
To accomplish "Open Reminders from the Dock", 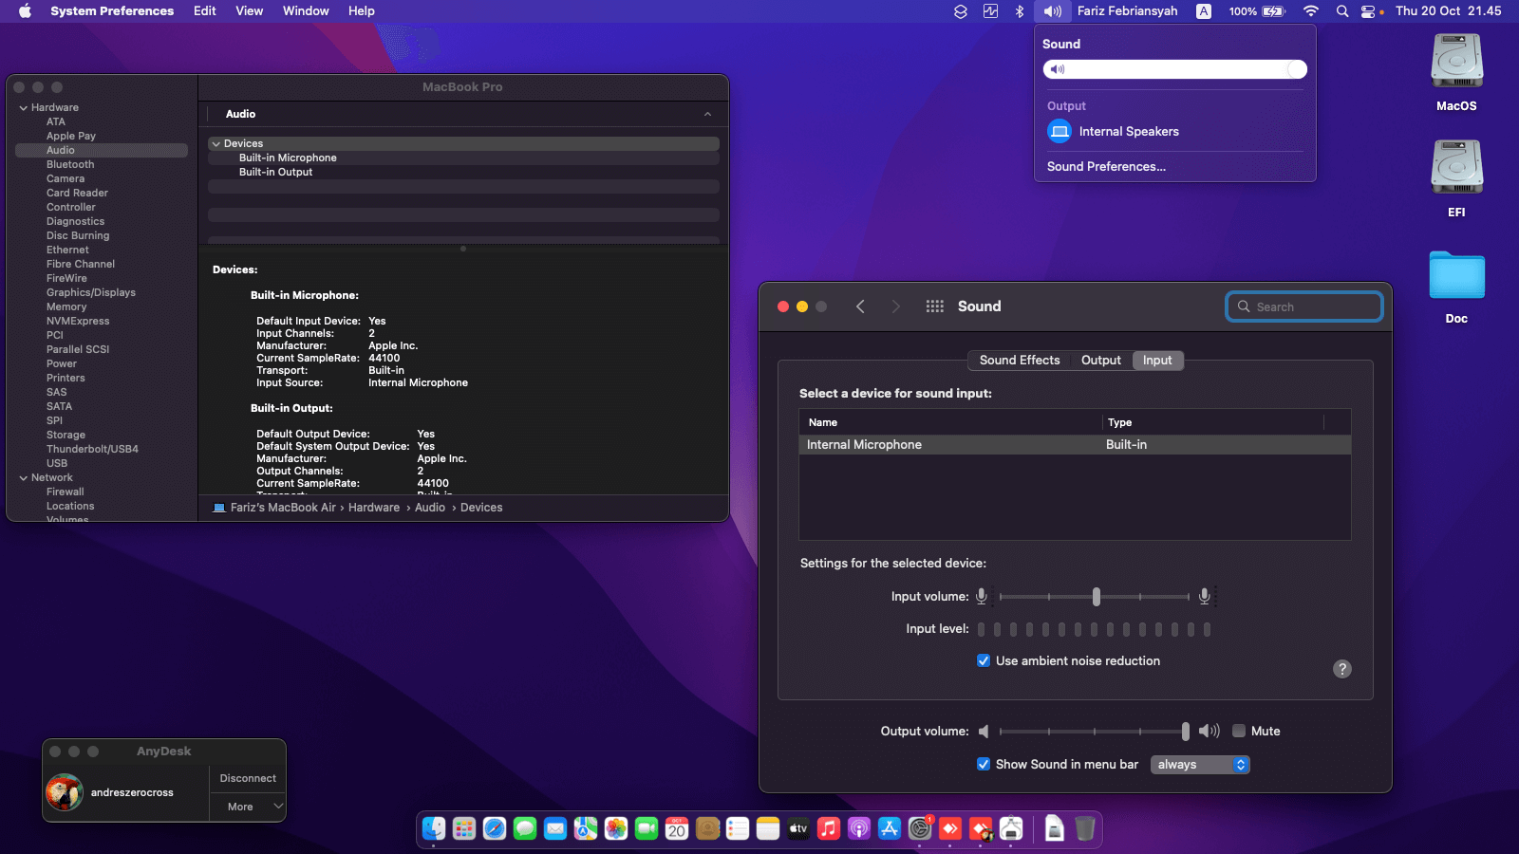I will 738,828.
